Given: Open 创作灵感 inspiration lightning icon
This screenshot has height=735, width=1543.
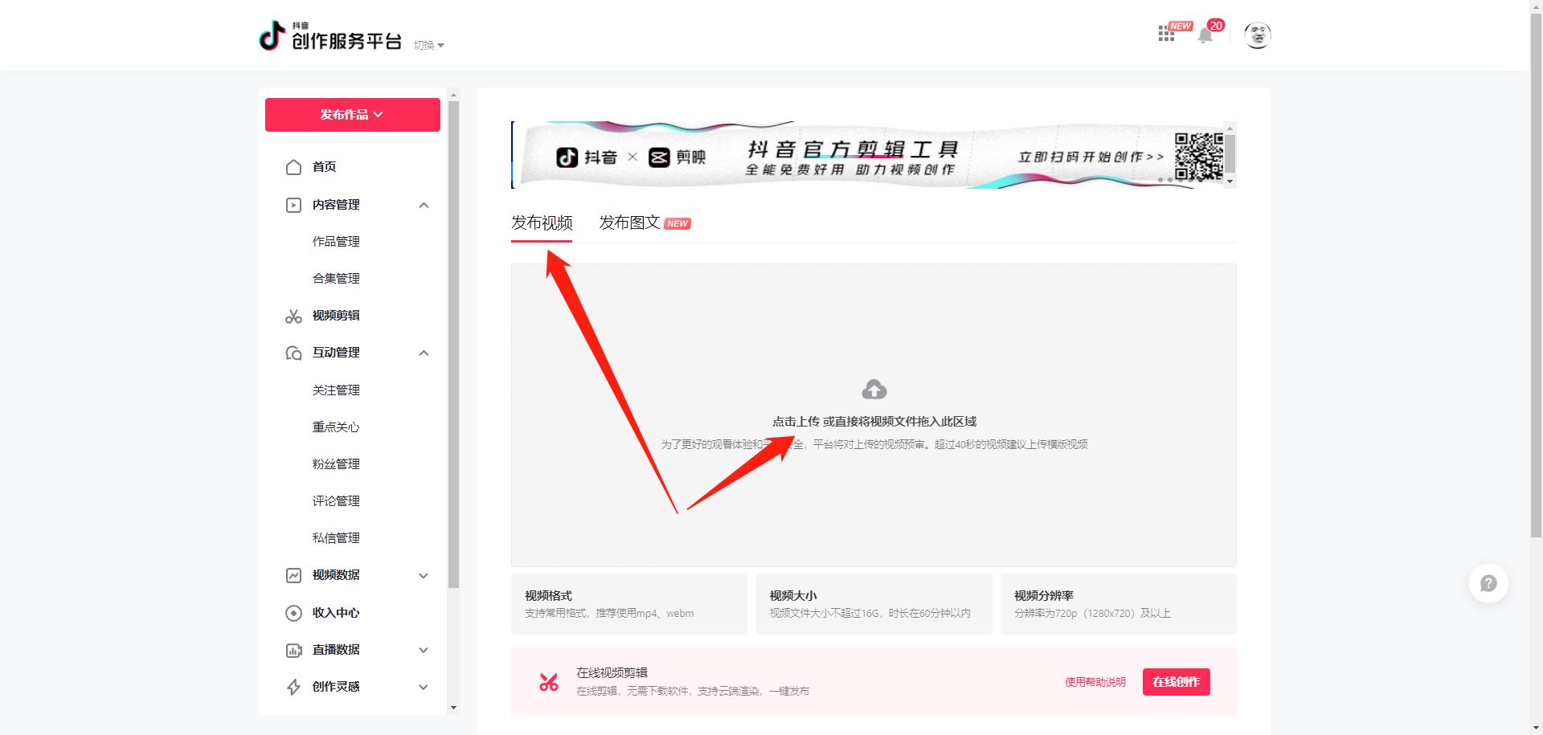Looking at the screenshot, I should pos(294,687).
